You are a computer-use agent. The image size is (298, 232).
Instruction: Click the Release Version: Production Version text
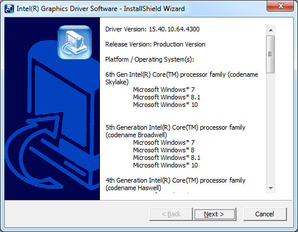coord(155,44)
